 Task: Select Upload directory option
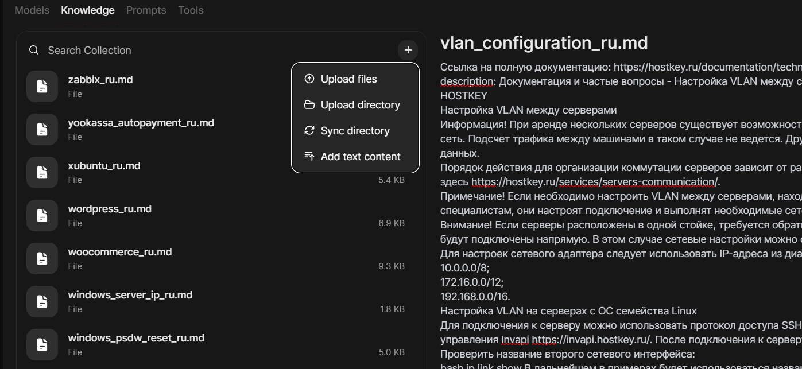click(x=360, y=105)
